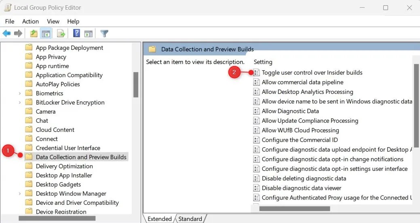Viewport: 420px width, 223px height.
Task: Select Device Registration folder
Action: pos(61,212)
